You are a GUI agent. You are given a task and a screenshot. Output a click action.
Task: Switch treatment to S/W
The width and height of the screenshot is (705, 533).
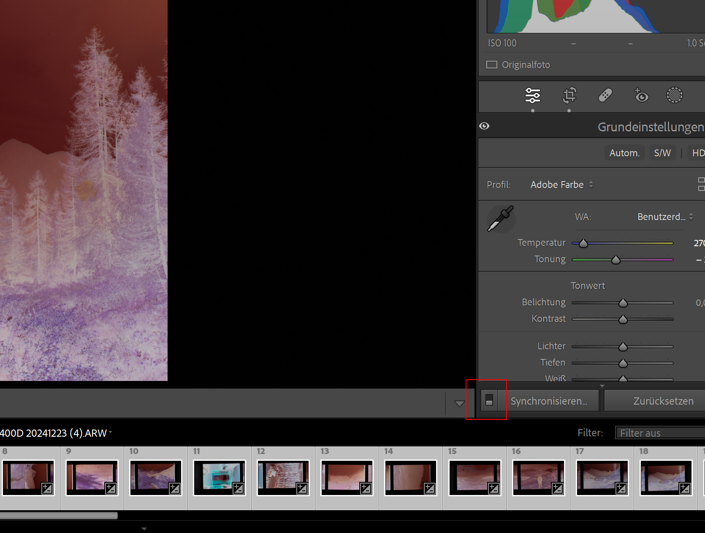click(662, 153)
